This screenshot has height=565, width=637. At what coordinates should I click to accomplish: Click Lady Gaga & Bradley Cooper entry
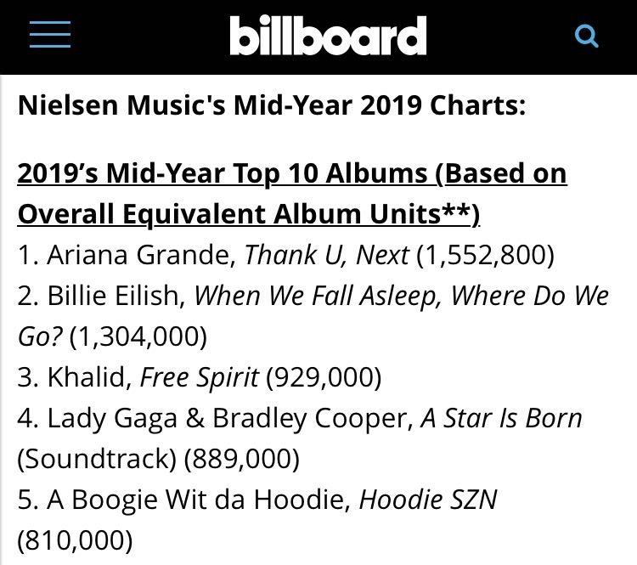(x=228, y=418)
